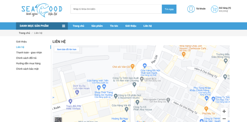
Task: Zoom out the map with minus button
Action: pos(224,119)
